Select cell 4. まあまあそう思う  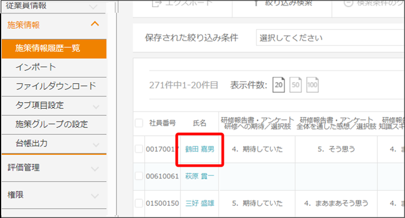(x=336, y=203)
